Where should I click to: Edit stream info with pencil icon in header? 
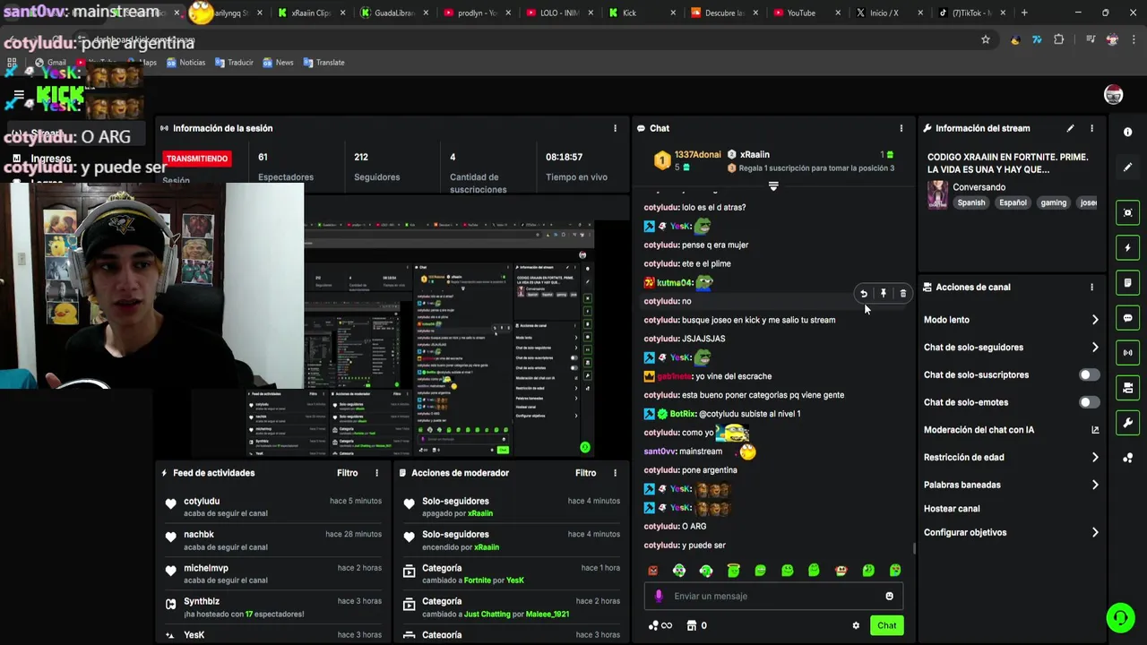(x=1070, y=128)
